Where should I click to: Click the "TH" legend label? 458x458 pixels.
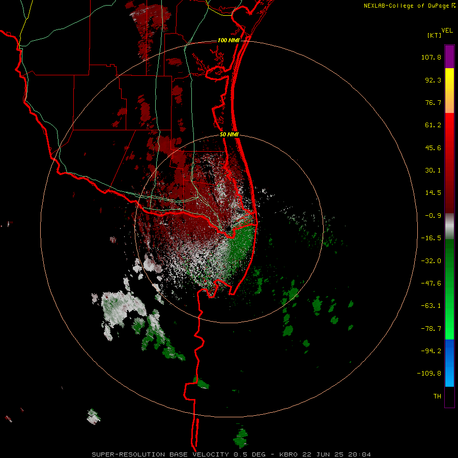[x=437, y=396]
